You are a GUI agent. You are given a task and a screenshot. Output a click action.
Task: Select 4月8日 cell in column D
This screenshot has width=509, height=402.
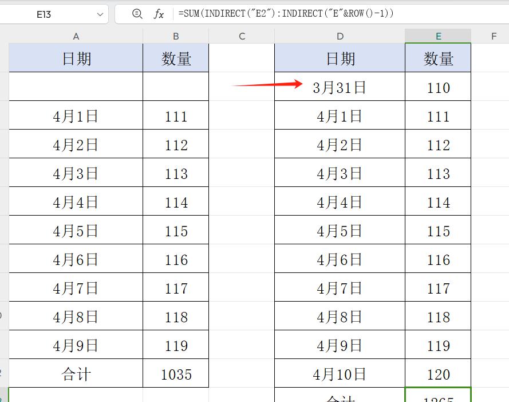(340, 315)
